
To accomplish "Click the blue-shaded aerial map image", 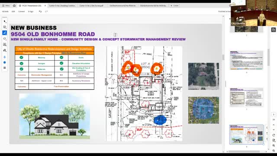I will coord(203,110).
